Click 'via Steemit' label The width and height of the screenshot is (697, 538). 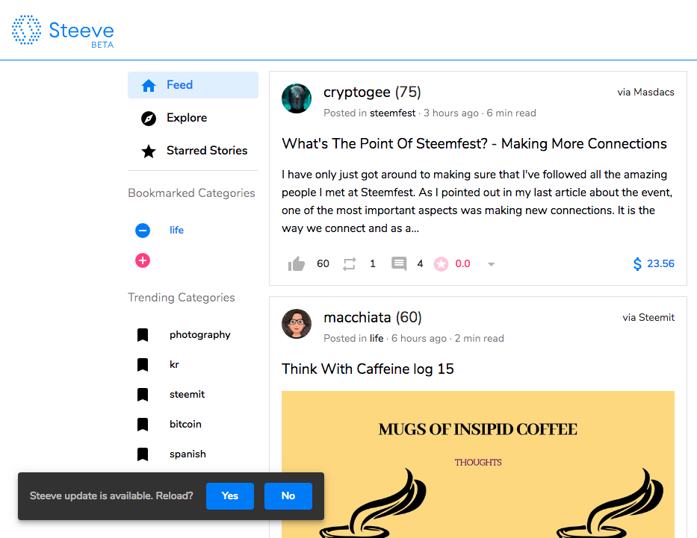tap(648, 318)
